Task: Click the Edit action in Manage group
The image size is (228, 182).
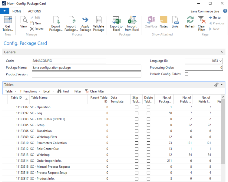Action: coord(35,18)
